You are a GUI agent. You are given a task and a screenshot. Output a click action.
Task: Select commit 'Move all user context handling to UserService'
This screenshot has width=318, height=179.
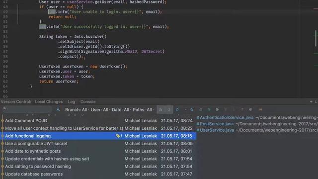coord(98,128)
